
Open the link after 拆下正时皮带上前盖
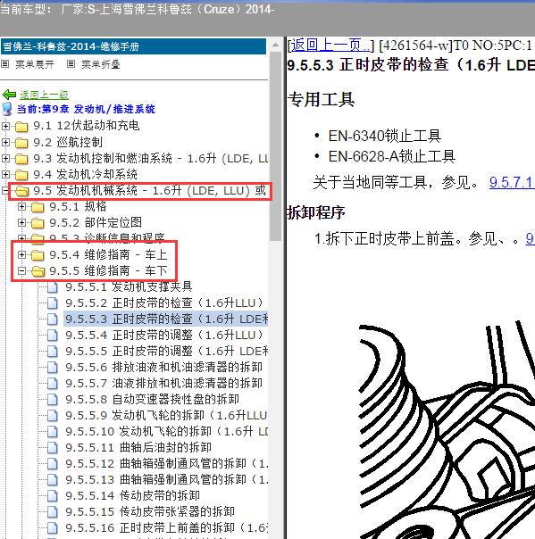pos(531,238)
